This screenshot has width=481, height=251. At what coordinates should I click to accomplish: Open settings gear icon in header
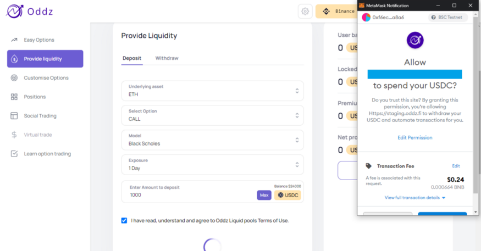[305, 12]
